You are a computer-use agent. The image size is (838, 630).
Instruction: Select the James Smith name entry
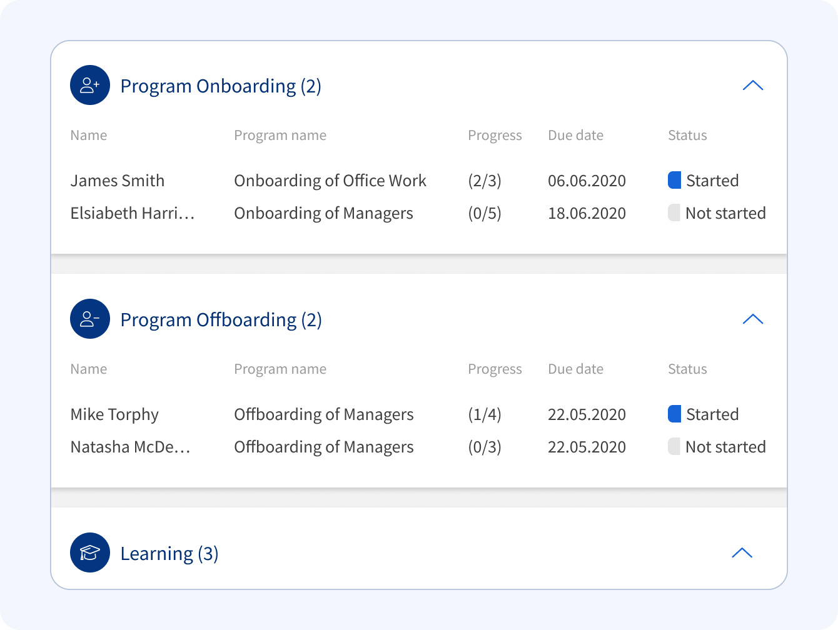point(118,181)
